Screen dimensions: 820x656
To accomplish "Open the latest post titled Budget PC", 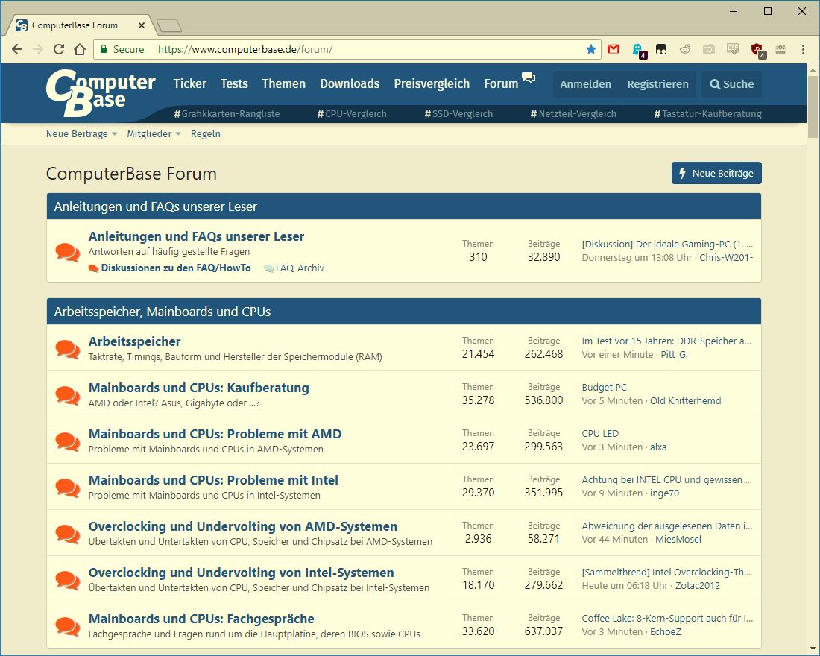I will tap(604, 387).
